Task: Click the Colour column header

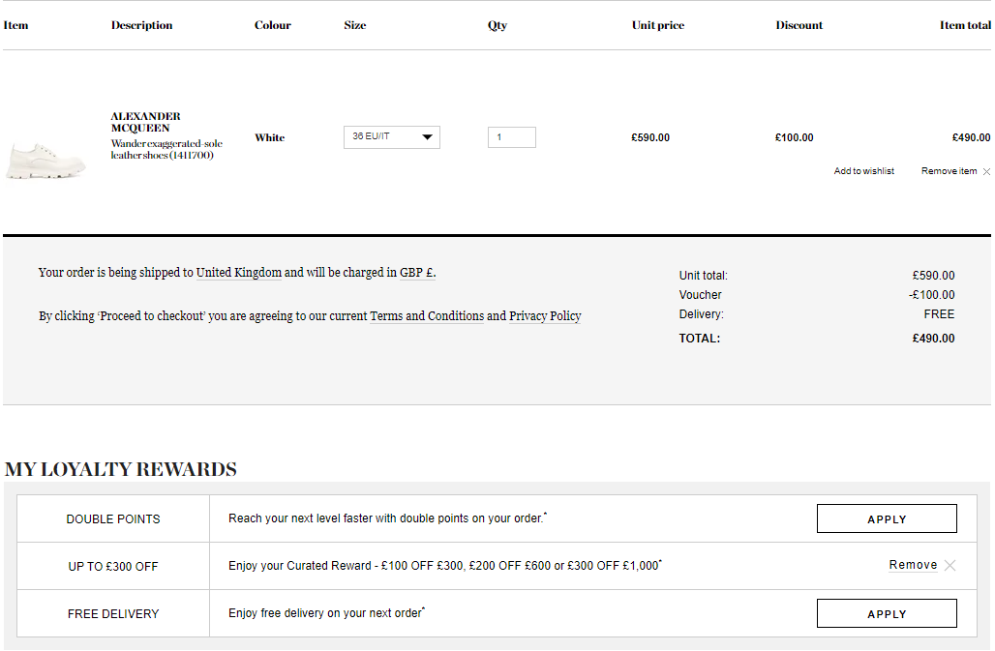Action: 273,25
